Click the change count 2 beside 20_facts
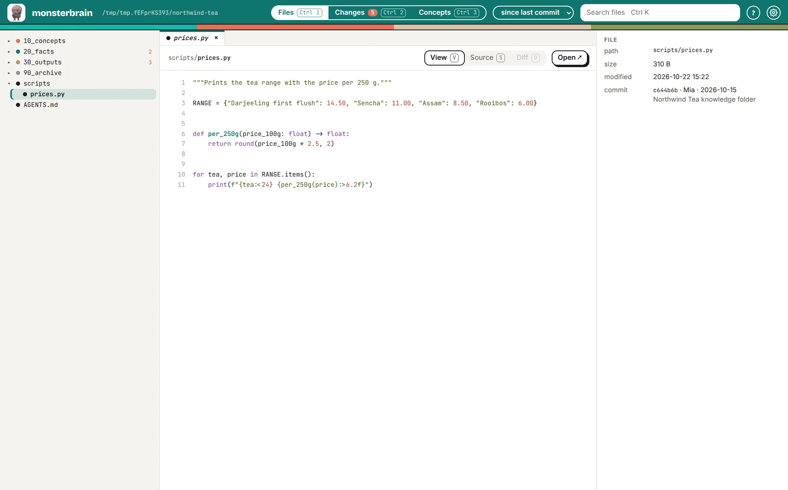The image size is (788, 490). [x=150, y=52]
